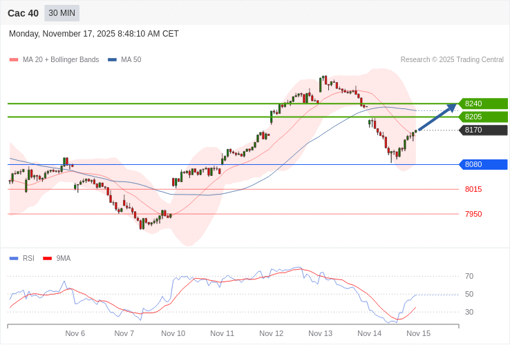510x345 pixels.
Task: Select the Cac 40 chart title
Action: pos(23,13)
